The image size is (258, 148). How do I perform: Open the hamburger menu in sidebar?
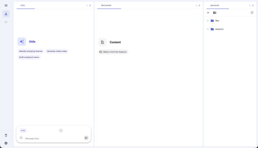coord(6,6)
